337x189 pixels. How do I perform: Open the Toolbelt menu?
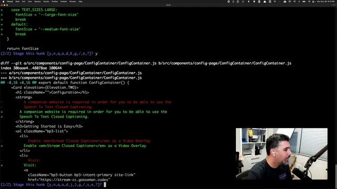64,2
